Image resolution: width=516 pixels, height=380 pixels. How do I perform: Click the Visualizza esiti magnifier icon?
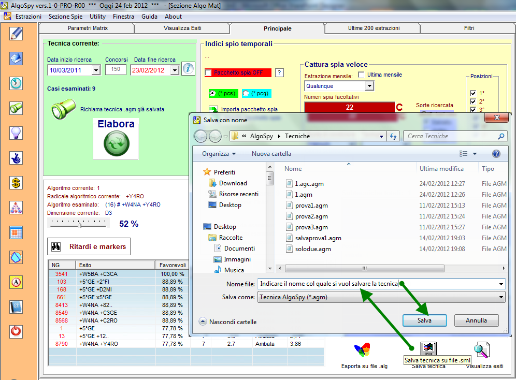tap(483, 351)
